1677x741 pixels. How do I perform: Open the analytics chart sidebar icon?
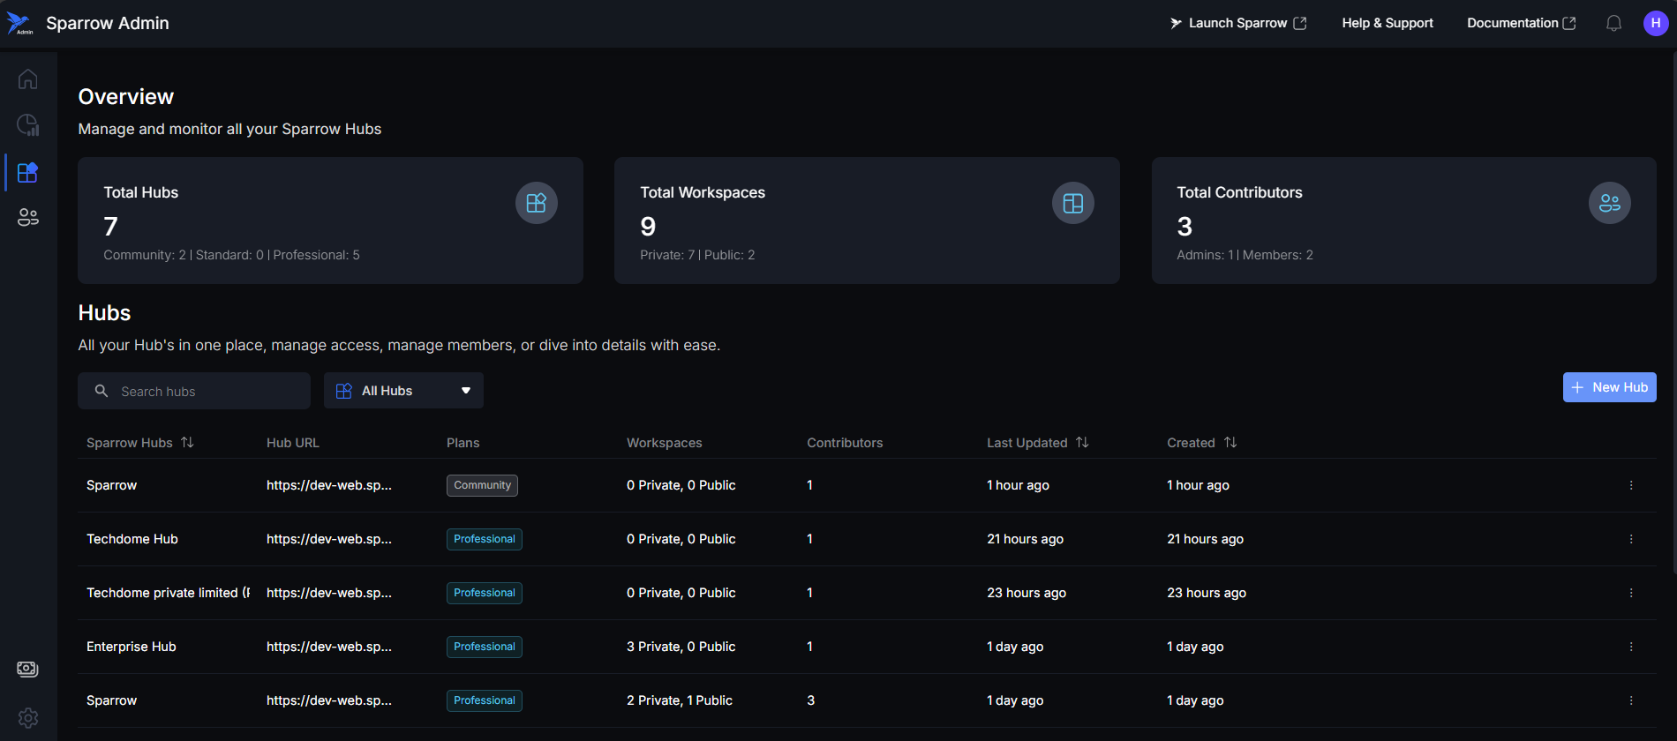point(27,125)
